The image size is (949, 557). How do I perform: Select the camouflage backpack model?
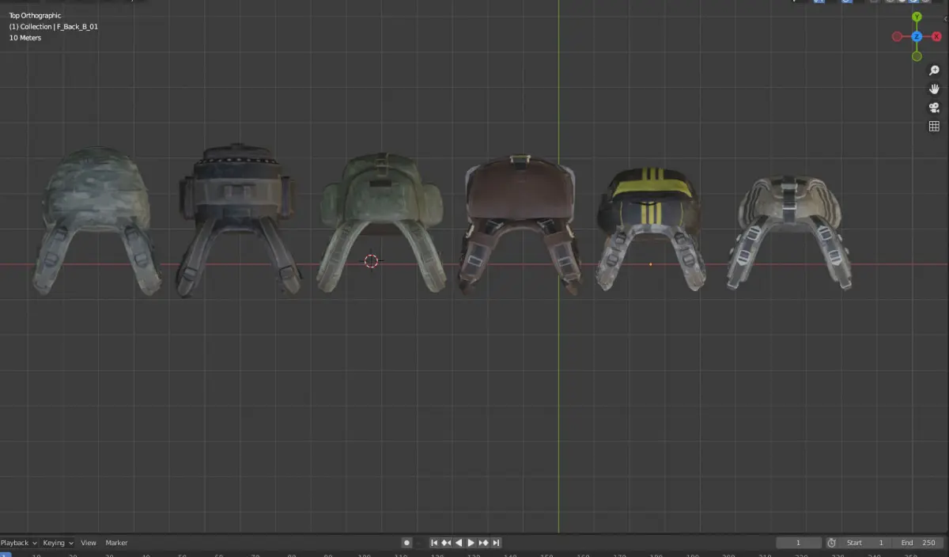[x=96, y=219]
